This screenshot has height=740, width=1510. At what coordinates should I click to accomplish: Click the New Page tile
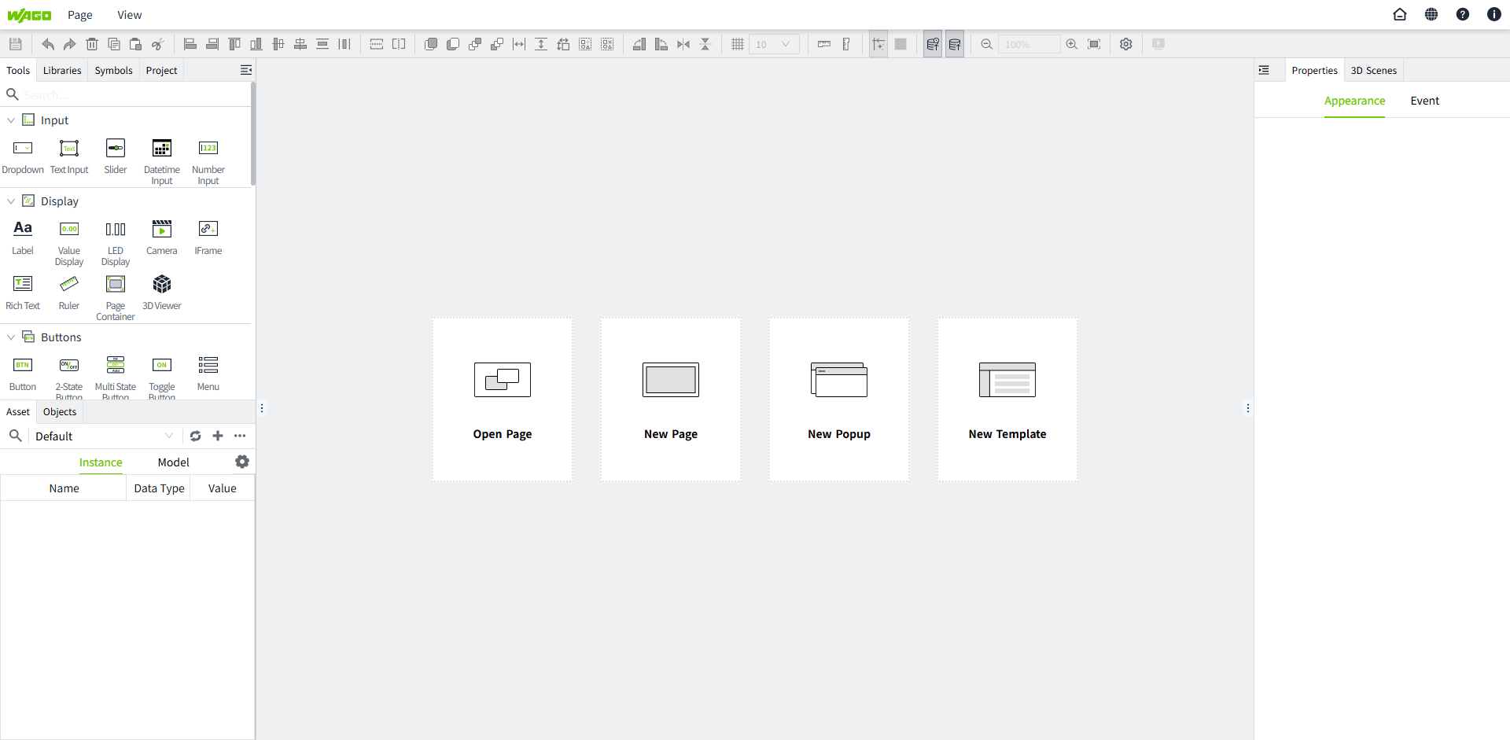[671, 399]
